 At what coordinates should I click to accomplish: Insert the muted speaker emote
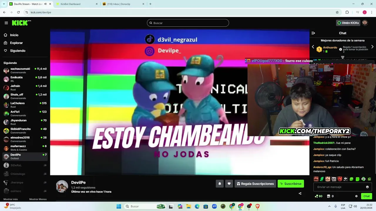(346, 179)
